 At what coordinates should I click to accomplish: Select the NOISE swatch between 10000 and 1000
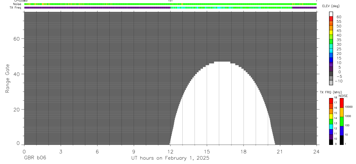tap(342, 112)
